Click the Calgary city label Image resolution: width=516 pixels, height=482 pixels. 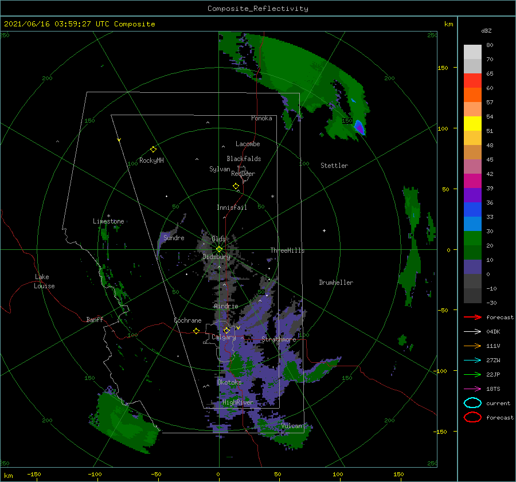point(224,337)
